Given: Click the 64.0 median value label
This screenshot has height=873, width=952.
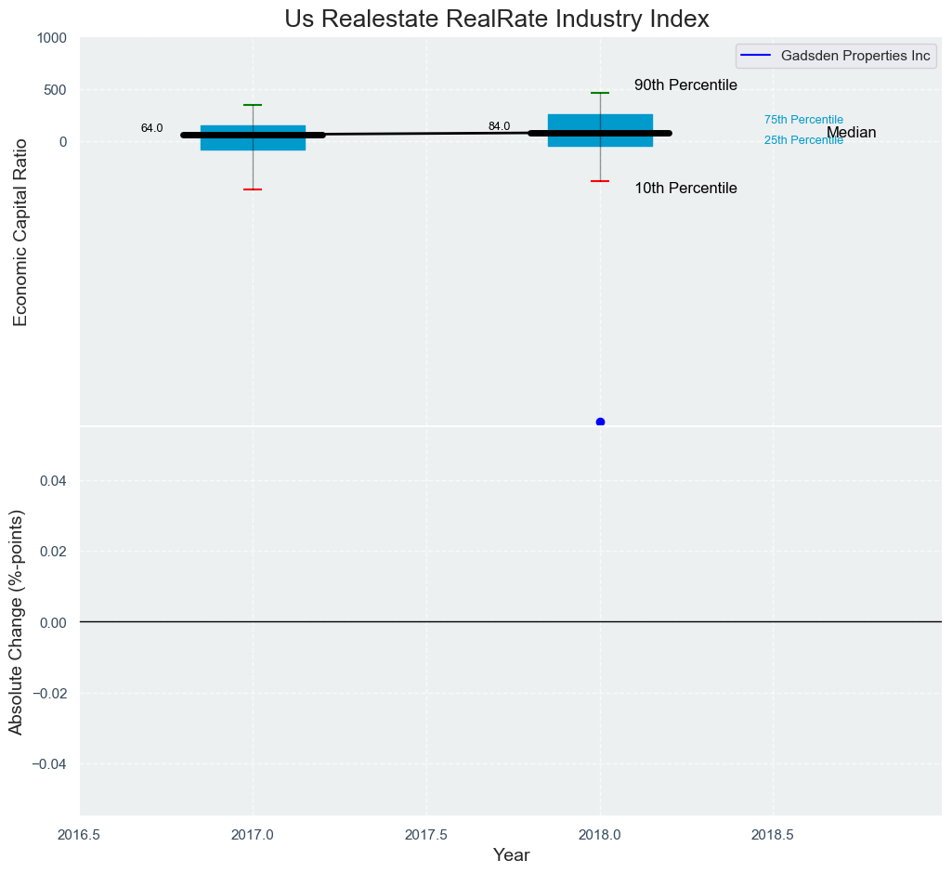Looking at the screenshot, I should click(x=151, y=128).
